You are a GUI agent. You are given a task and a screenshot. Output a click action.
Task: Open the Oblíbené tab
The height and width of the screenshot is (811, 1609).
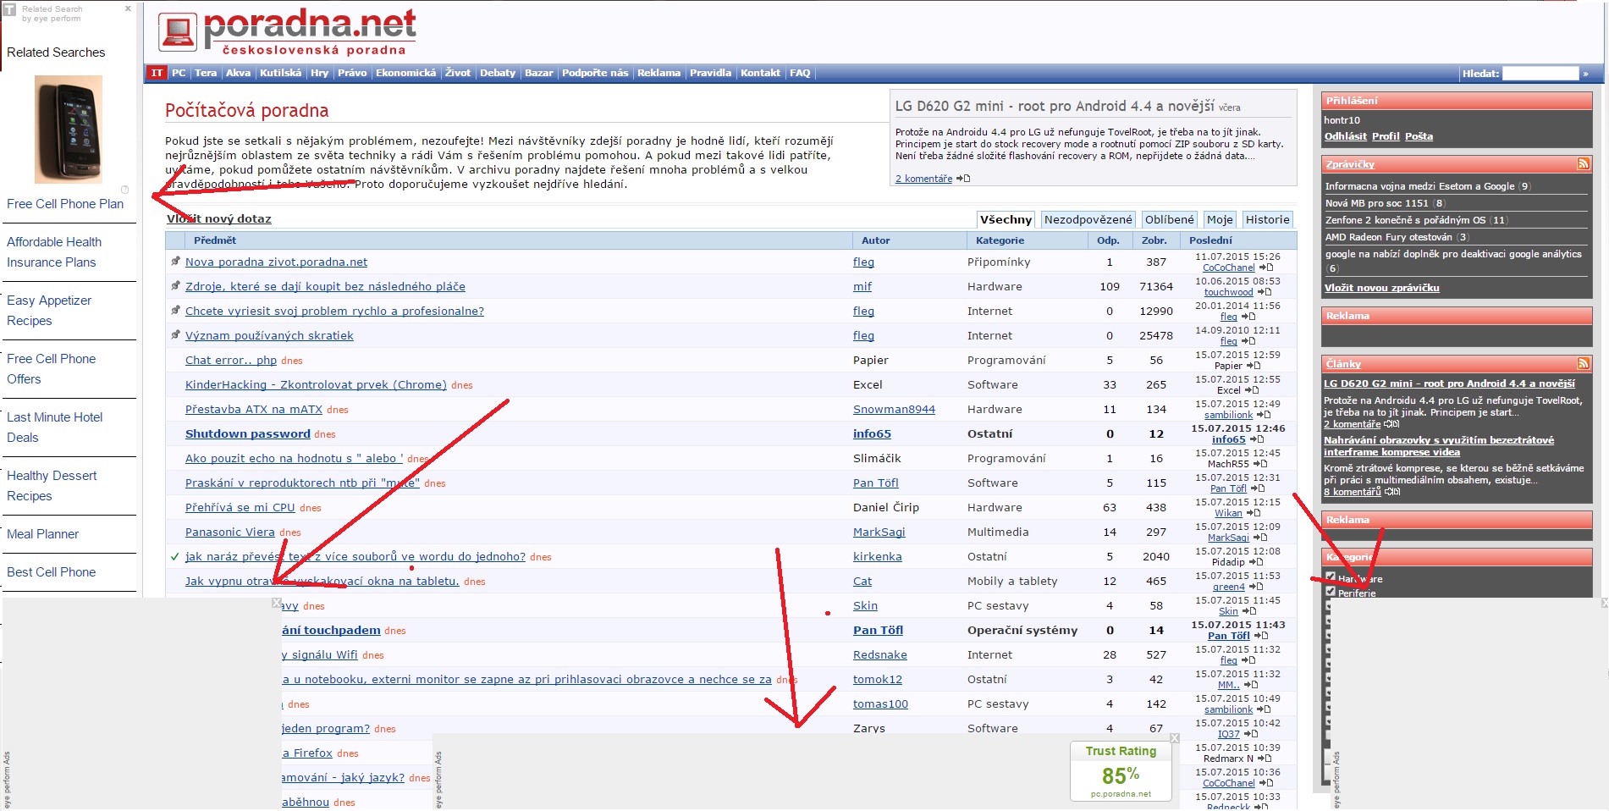pos(1169,219)
